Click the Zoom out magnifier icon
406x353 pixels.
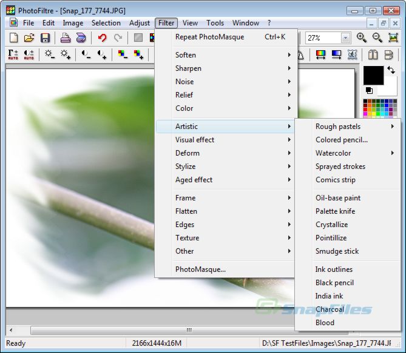click(x=377, y=38)
